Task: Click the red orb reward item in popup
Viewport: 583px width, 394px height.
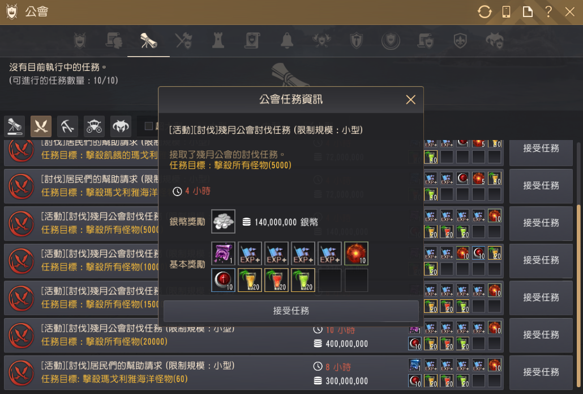Action: (x=356, y=253)
